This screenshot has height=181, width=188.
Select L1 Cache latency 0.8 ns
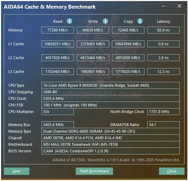[x=163, y=44]
